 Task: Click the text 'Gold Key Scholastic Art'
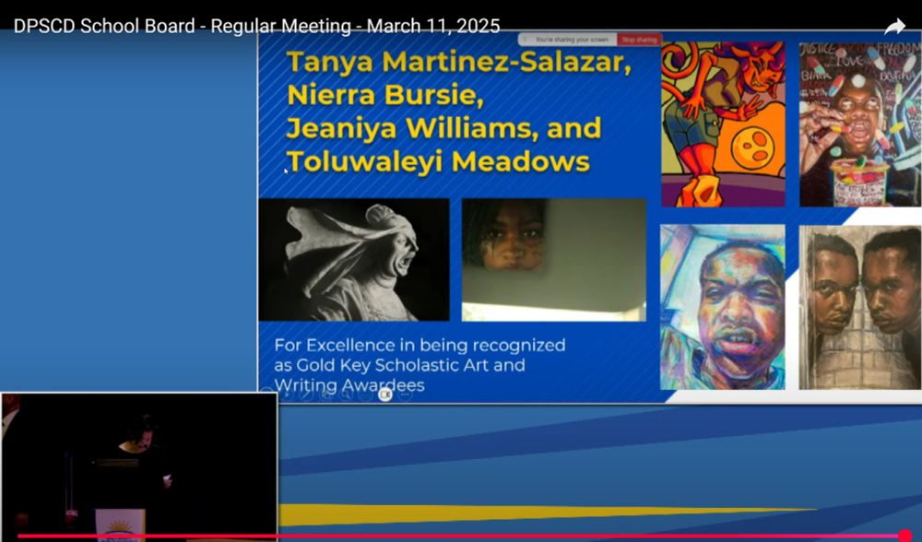(x=392, y=365)
